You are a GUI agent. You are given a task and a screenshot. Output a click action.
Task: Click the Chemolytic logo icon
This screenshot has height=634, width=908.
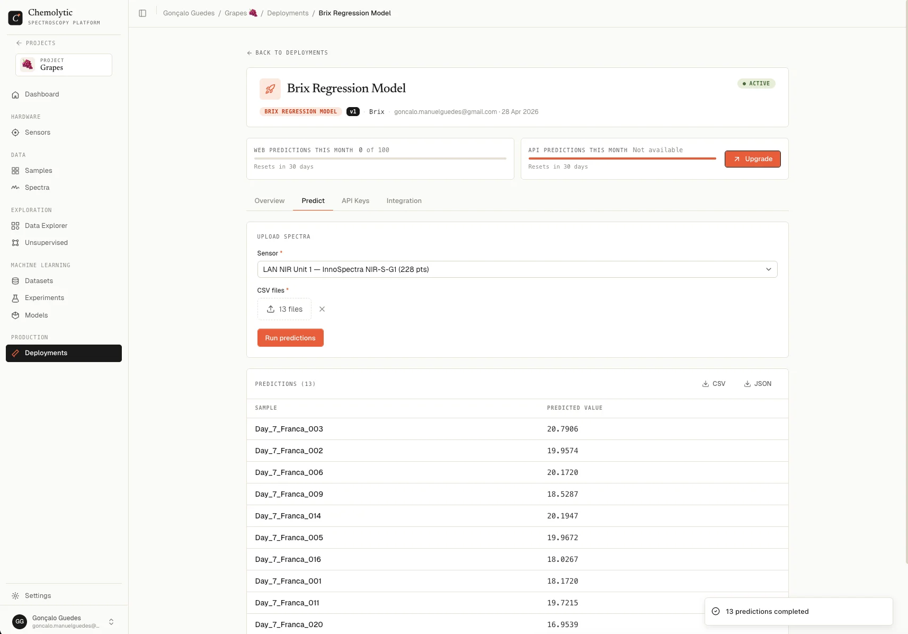pyautogui.click(x=15, y=17)
